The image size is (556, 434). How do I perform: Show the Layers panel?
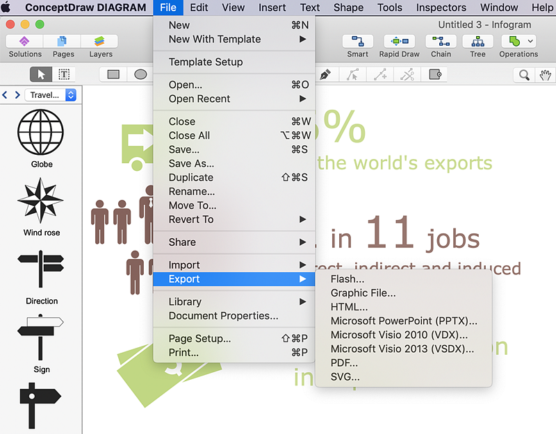pos(101,46)
